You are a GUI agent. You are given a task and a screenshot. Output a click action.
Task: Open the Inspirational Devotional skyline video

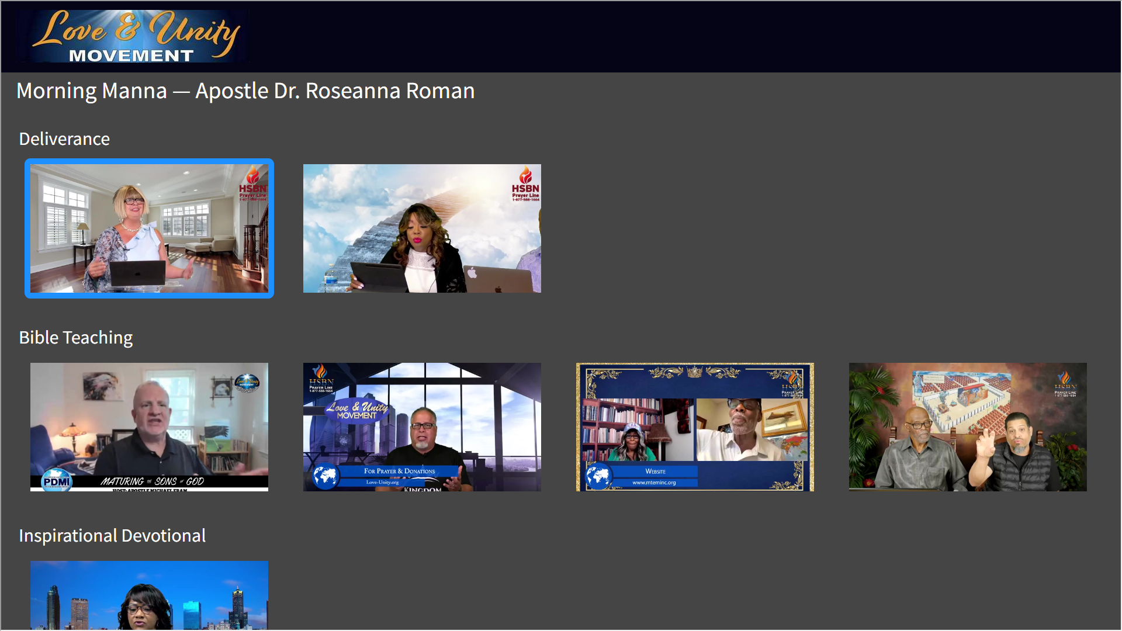point(149,595)
